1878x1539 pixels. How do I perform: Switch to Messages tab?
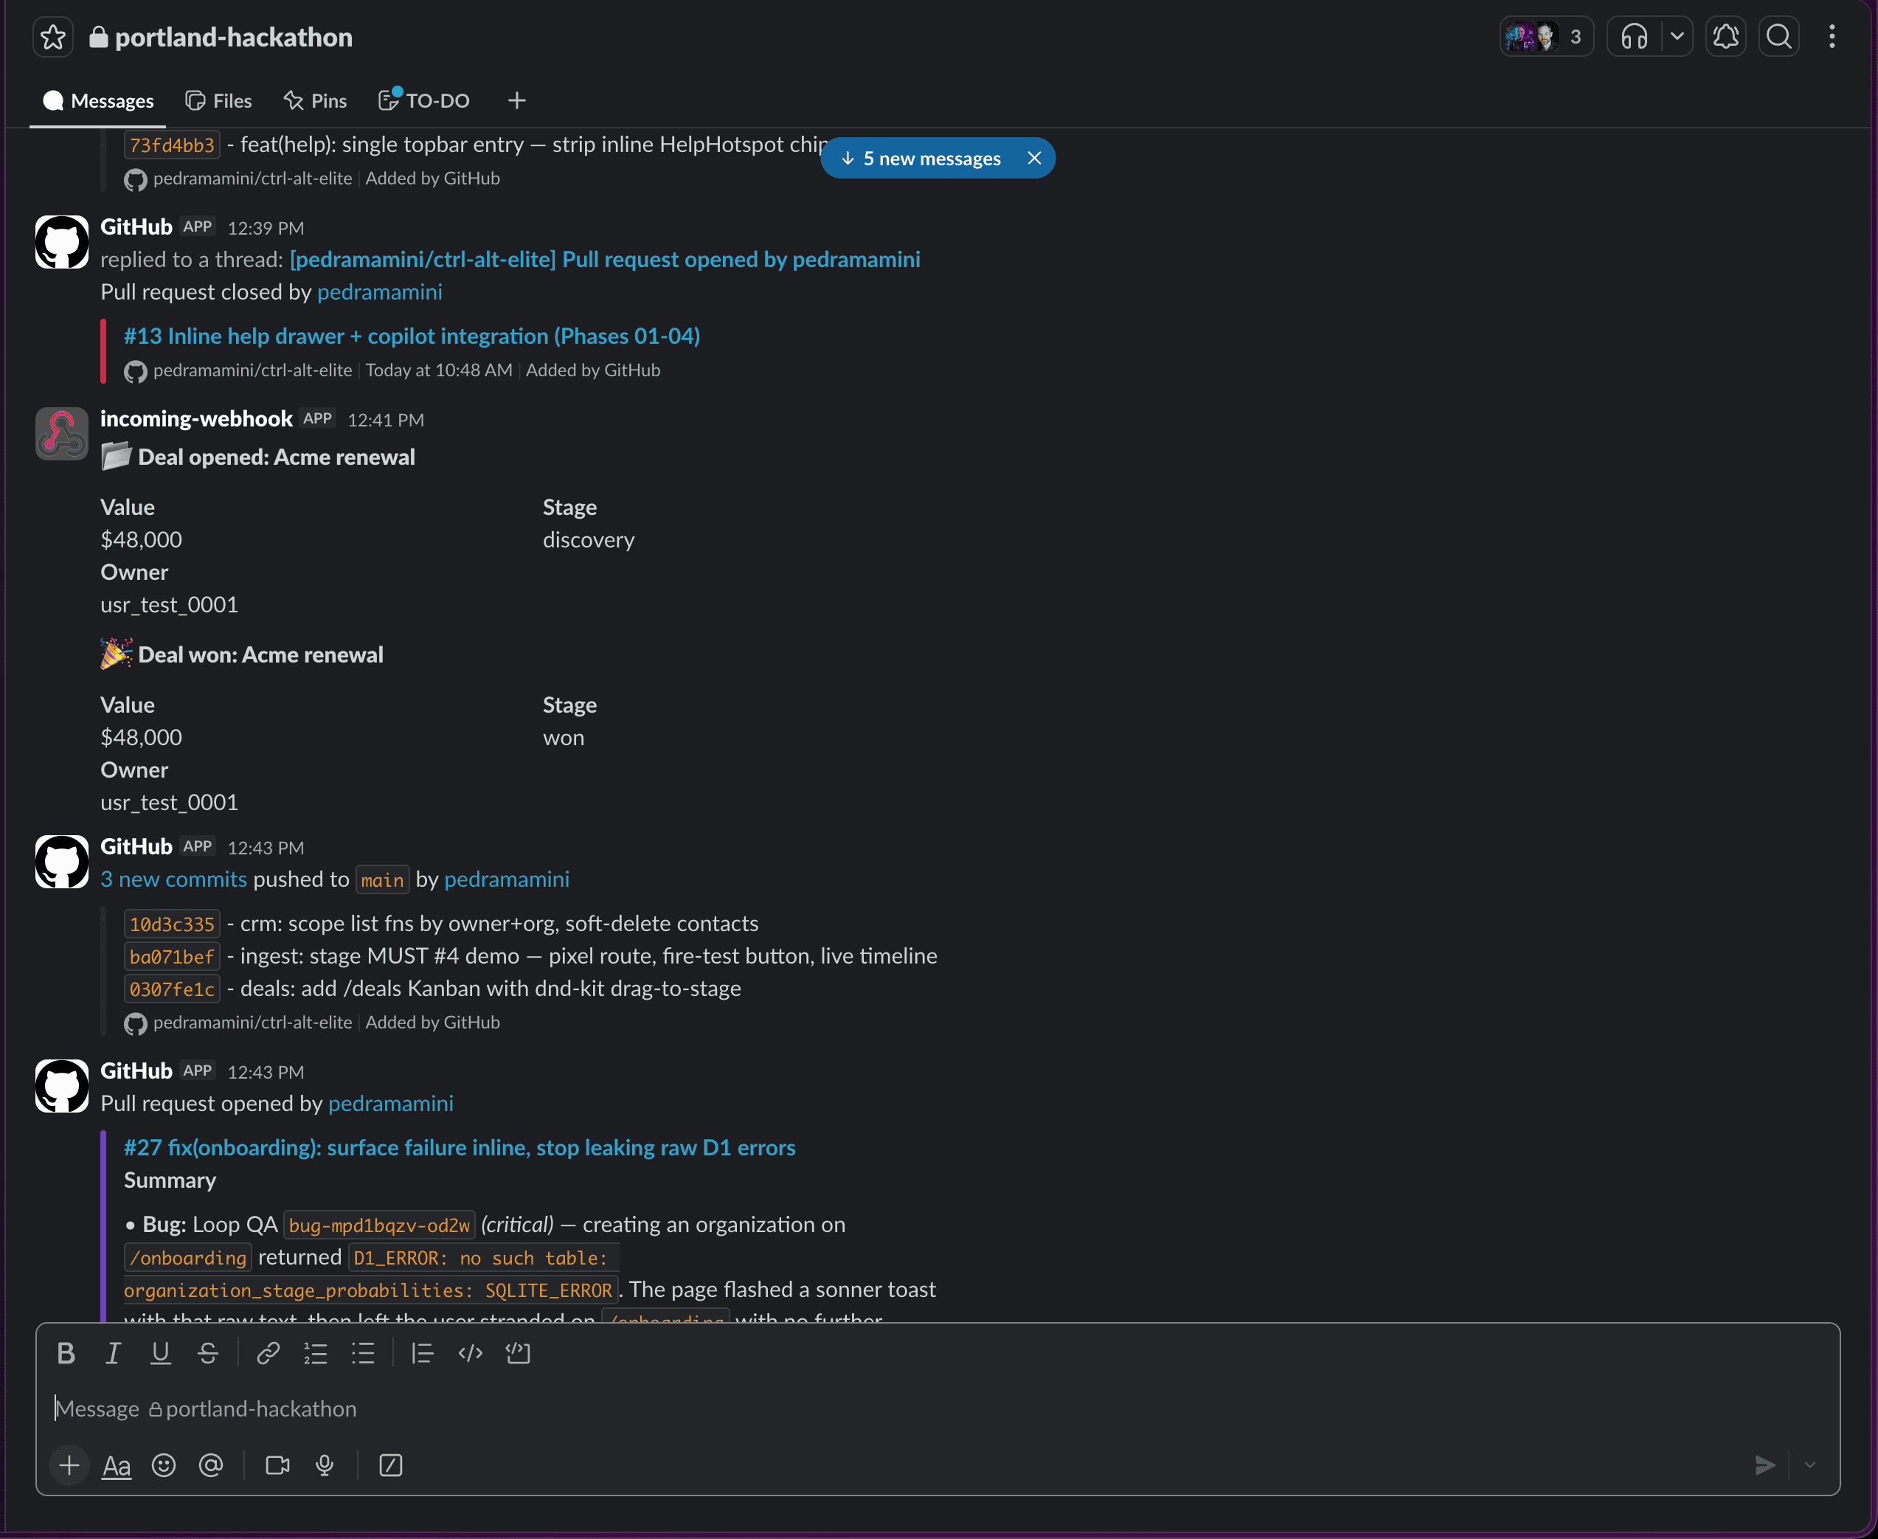(97, 101)
